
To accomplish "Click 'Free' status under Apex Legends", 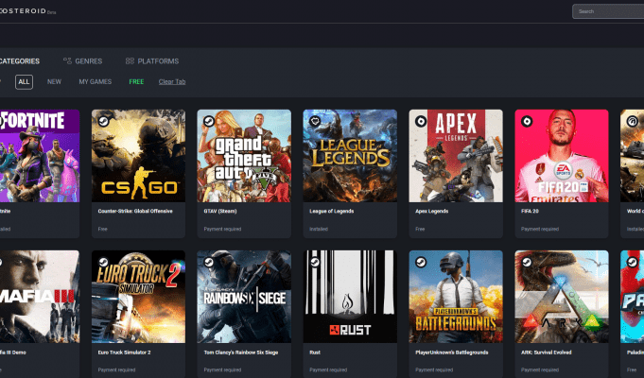I will click(420, 229).
